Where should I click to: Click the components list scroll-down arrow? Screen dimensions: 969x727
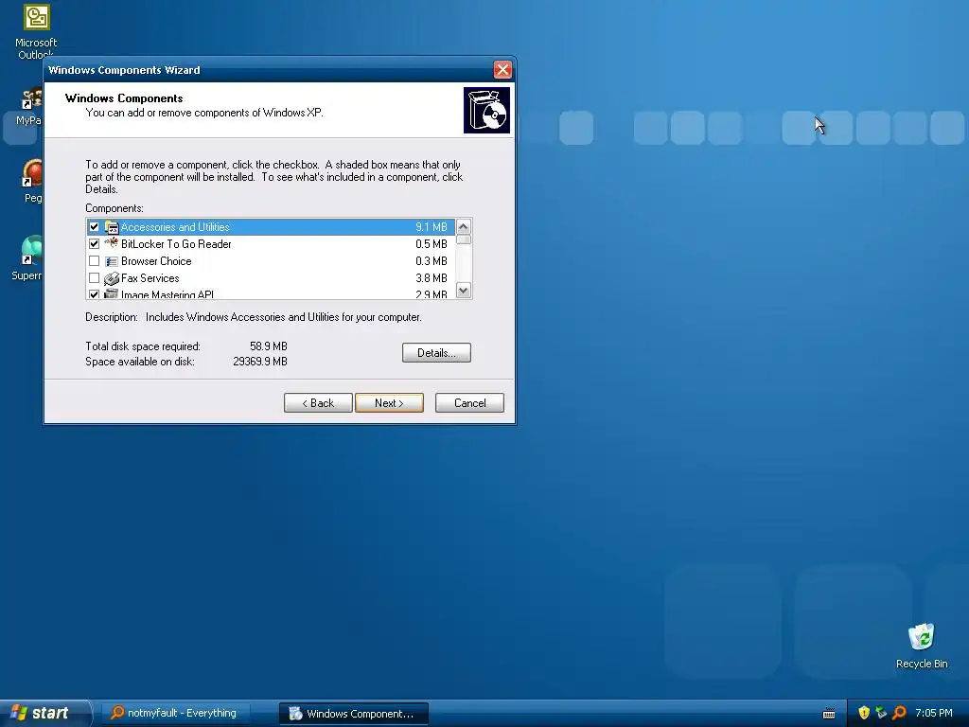(464, 290)
